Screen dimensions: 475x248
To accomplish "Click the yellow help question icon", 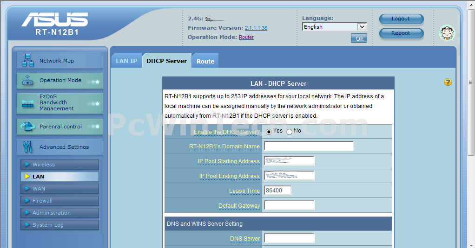I will pyautogui.click(x=448, y=82).
